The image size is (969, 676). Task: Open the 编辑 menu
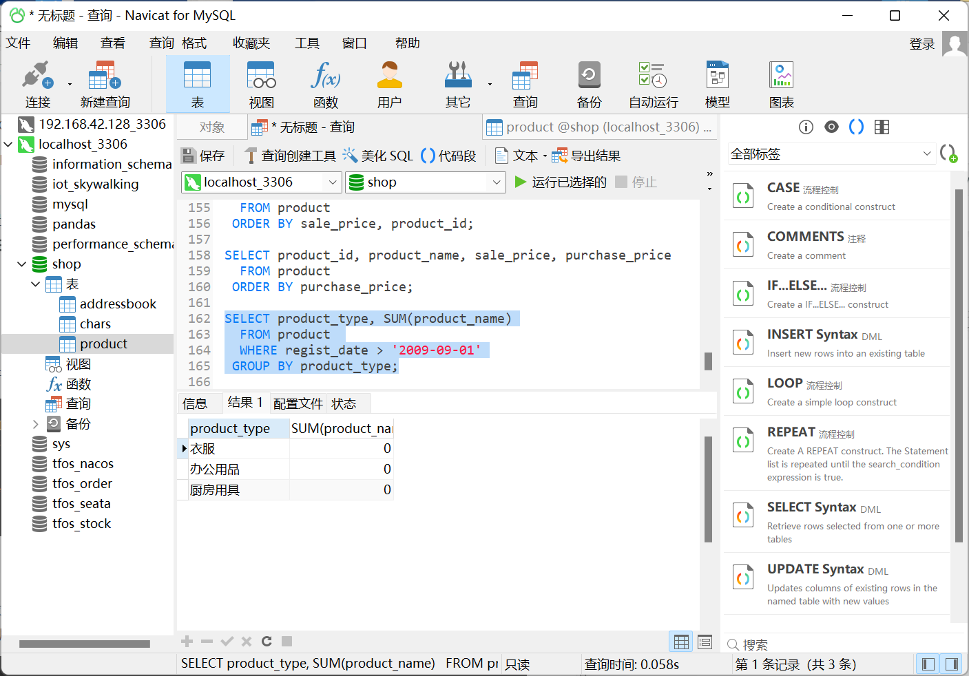65,43
